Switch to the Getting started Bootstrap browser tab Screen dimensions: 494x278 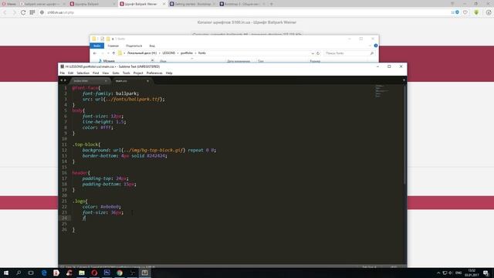pos(192,4)
